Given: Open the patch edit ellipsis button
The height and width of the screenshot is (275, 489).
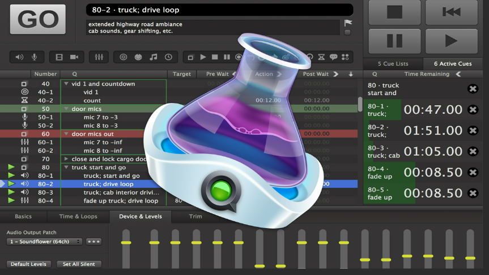Looking at the screenshot, I should click(x=93, y=242).
